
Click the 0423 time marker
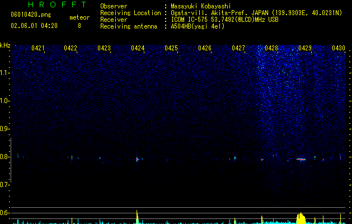(x=104, y=48)
